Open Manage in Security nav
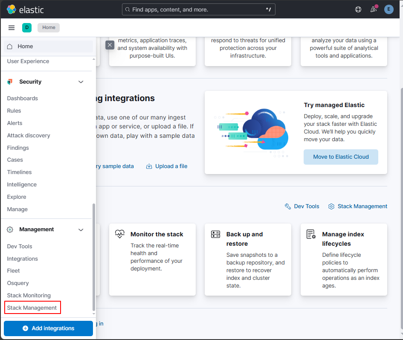Screen dimensions: 403x340 tap(17, 209)
